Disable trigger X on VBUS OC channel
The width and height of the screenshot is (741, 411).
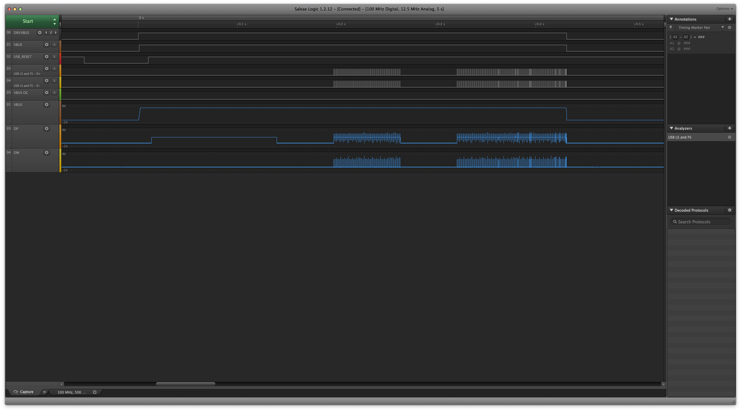tap(54, 93)
